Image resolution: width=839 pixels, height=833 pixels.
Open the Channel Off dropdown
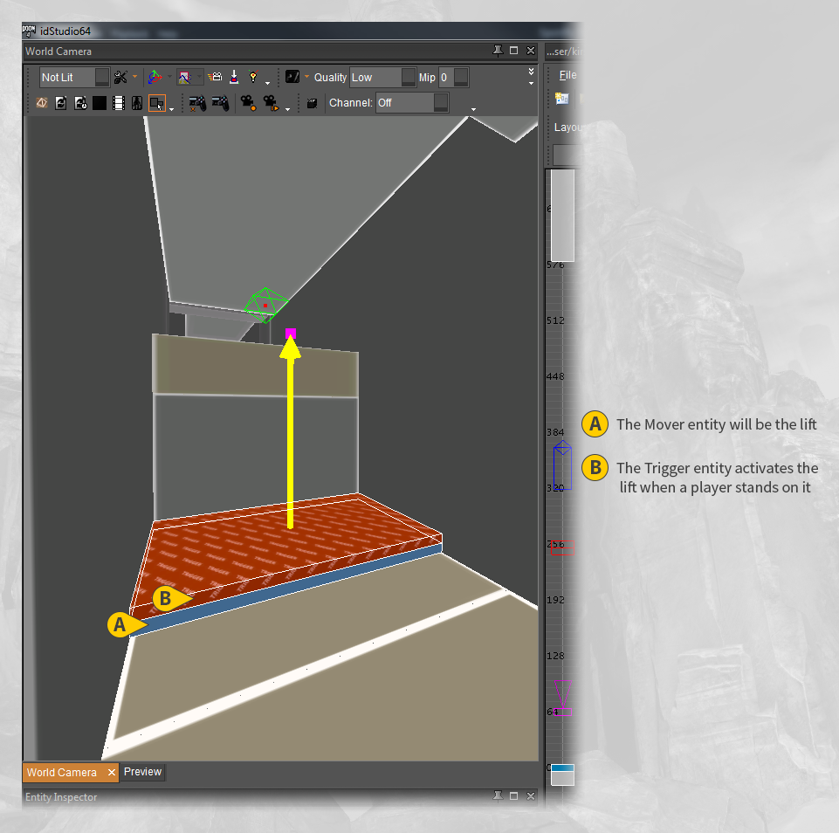tap(413, 103)
